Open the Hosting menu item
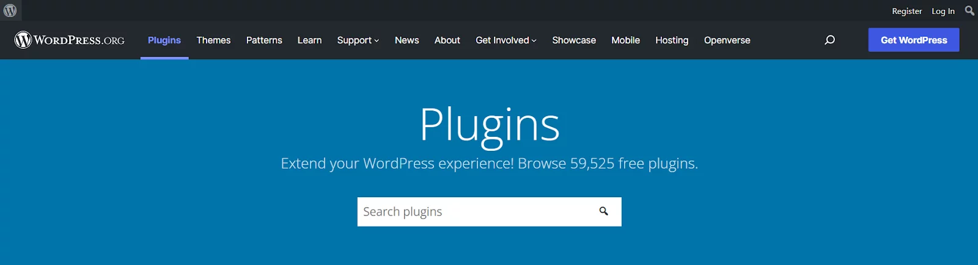This screenshot has width=978, height=265. (672, 40)
